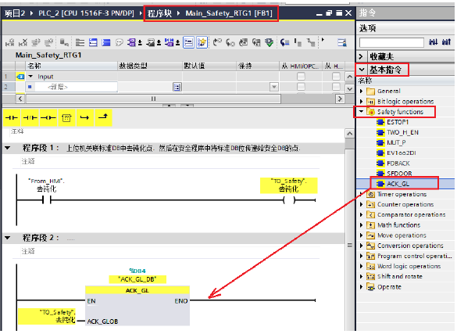Toggle HMI/OPC checkbox for Input row
Screen dimensions: 457x334
point(301,77)
